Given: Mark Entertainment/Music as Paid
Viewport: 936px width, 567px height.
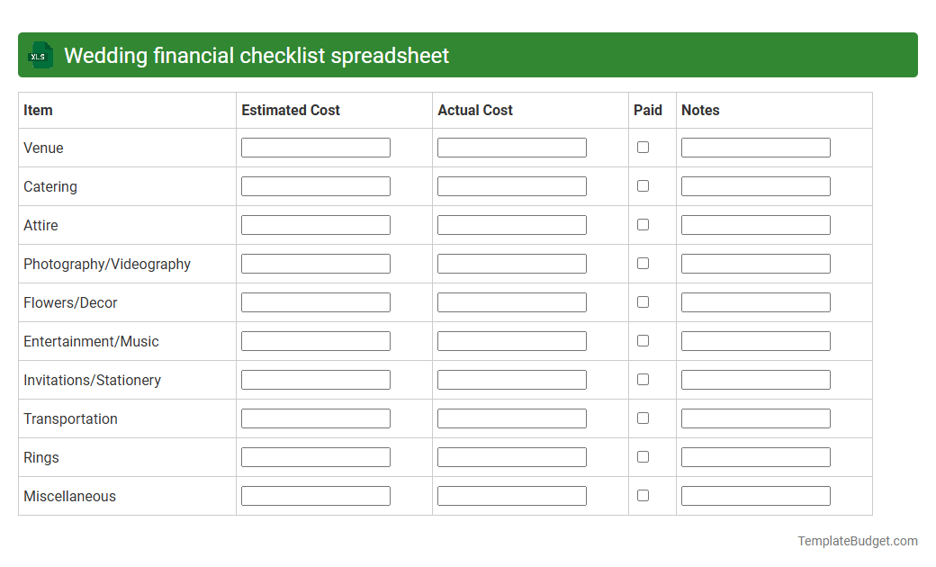Looking at the screenshot, I should (x=643, y=340).
